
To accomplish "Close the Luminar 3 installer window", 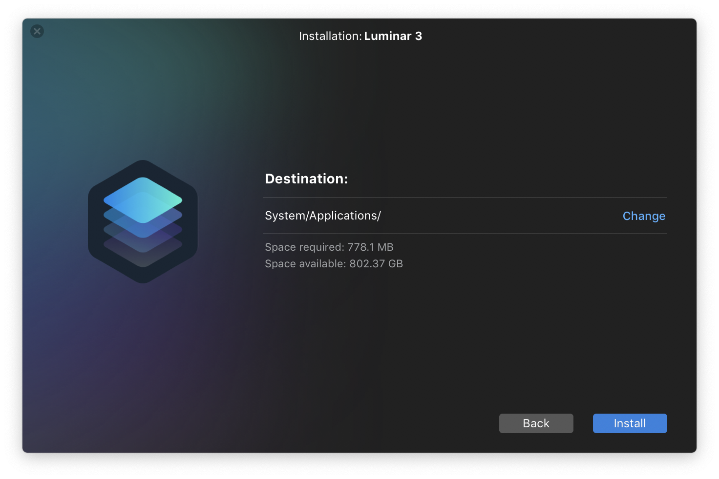I will (x=37, y=31).
